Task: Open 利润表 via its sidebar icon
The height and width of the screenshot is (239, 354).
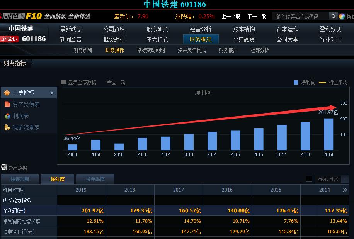Action: pos(7,116)
